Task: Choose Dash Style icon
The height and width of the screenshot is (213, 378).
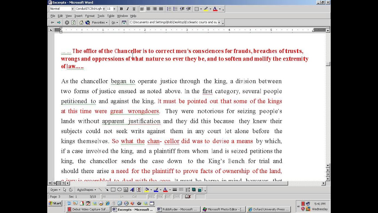Action: click(181, 190)
